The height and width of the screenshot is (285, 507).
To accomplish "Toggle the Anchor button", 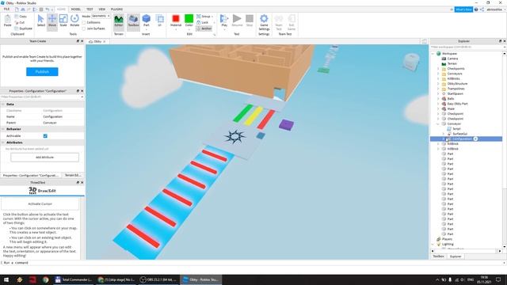I will [204, 28].
